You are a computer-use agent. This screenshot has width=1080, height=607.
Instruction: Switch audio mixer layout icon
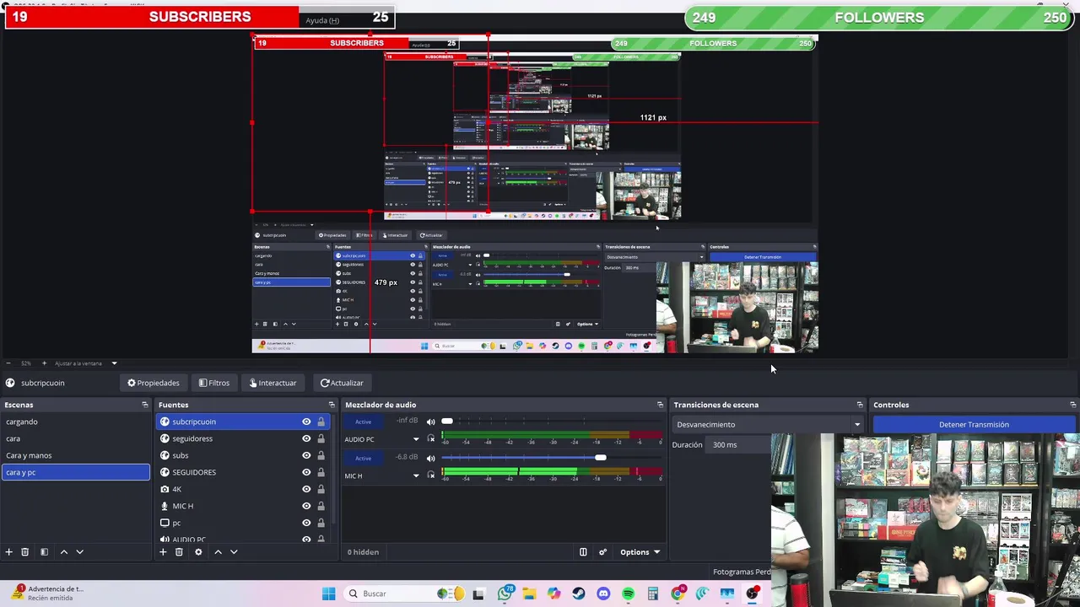click(x=583, y=552)
